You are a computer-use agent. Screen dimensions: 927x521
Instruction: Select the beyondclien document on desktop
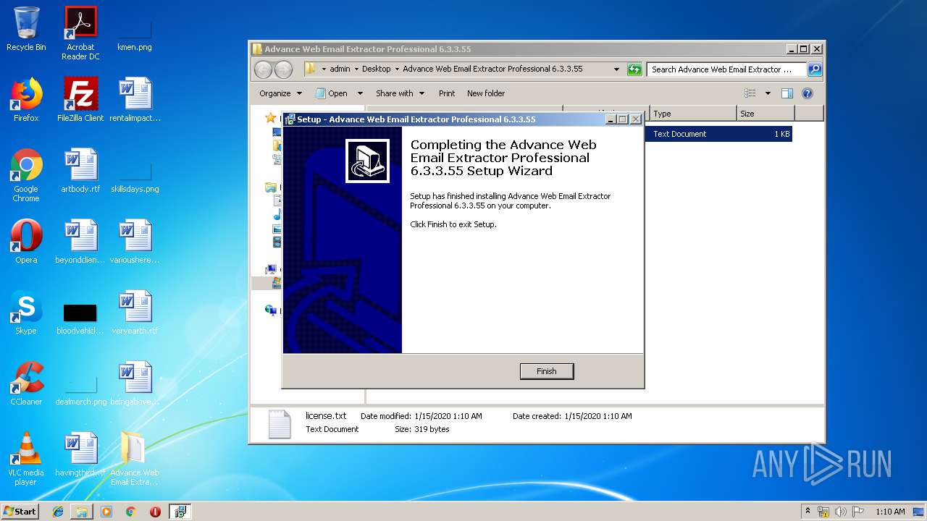80,242
